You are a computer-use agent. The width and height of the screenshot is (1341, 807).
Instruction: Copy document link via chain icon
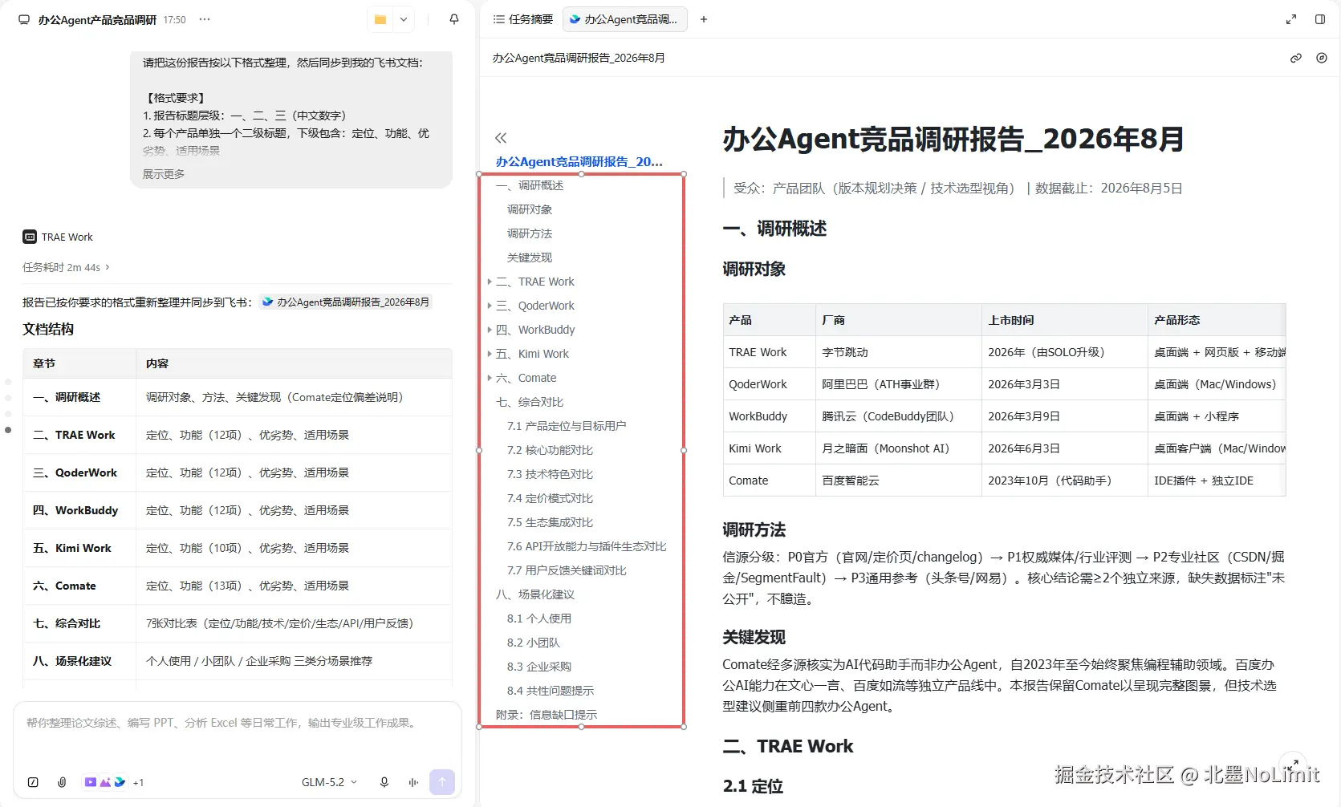pos(1296,58)
